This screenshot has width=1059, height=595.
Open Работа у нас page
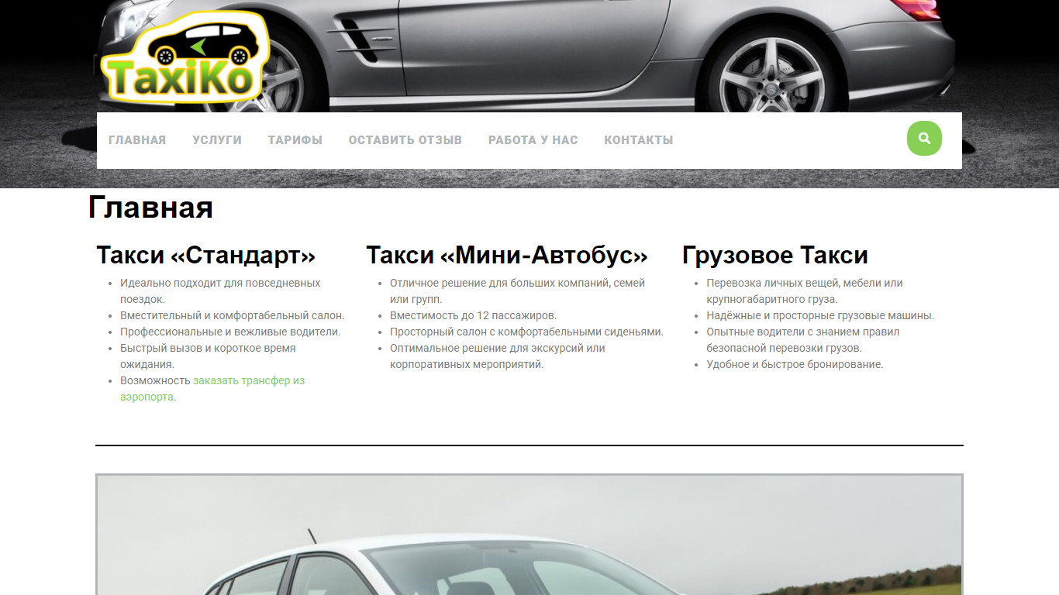pyautogui.click(x=533, y=140)
